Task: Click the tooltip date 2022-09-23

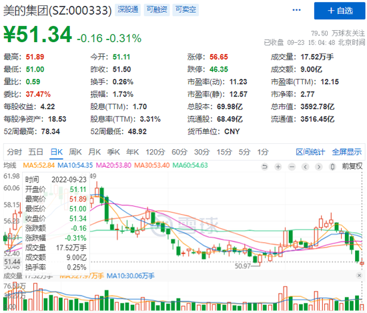Action: click(x=69, y=180)
